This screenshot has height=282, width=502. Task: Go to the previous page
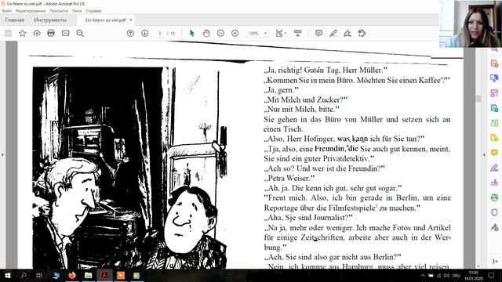click(130, 33)
